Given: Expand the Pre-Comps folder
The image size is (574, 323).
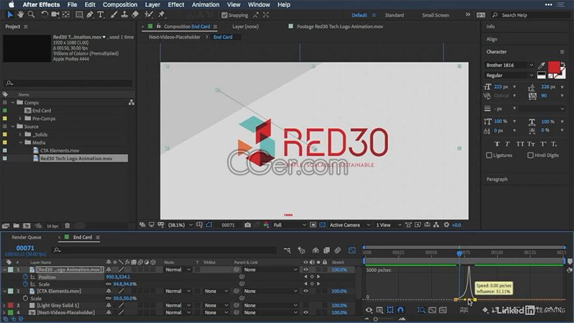Looking at the screenshot, I should point(20,119).
